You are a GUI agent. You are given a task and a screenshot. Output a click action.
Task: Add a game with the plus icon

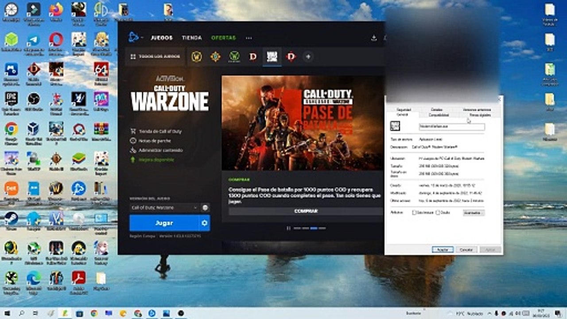click(308, 57)
